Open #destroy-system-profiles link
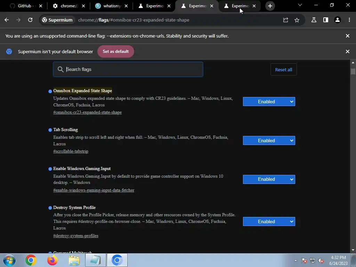Image resolution: width=356 pixels, height=267 pixels. pyautogui.click(x=75, y=236)
